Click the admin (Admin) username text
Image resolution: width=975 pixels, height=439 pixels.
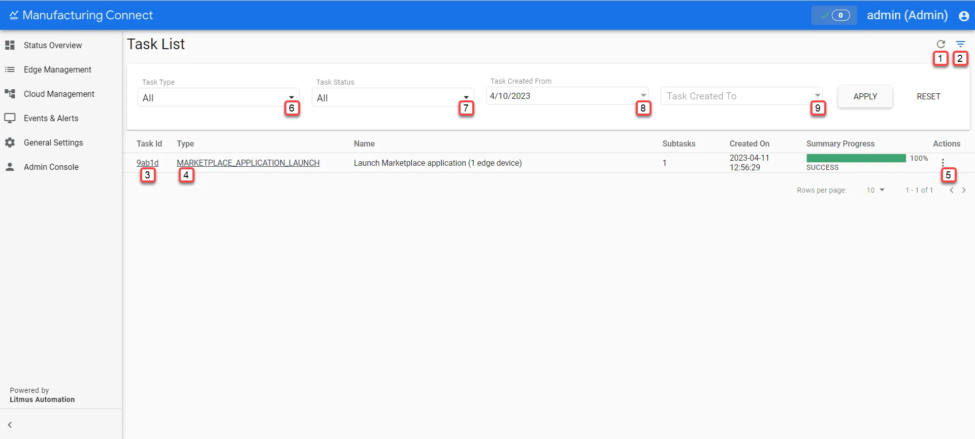point(907,15)
